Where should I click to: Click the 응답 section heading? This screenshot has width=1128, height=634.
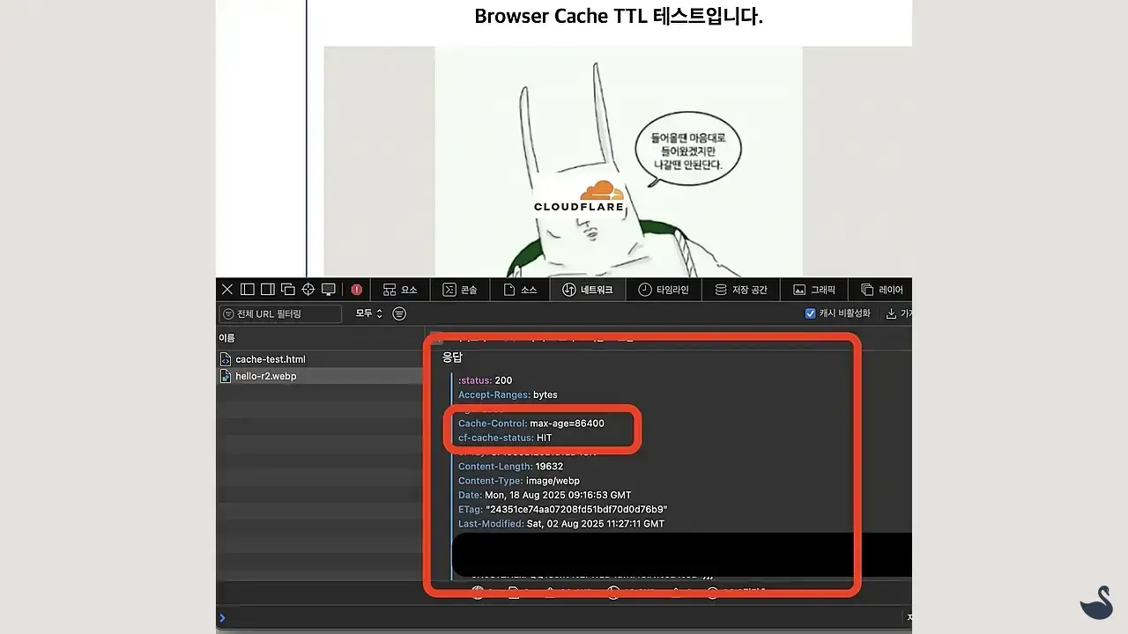[452, 358]
